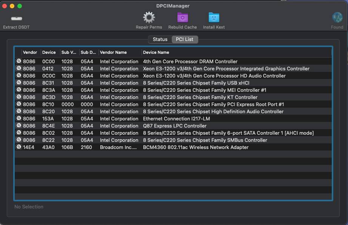
Task: Click the Rebuild Cache purple folder
Action: tap(182, 17)
